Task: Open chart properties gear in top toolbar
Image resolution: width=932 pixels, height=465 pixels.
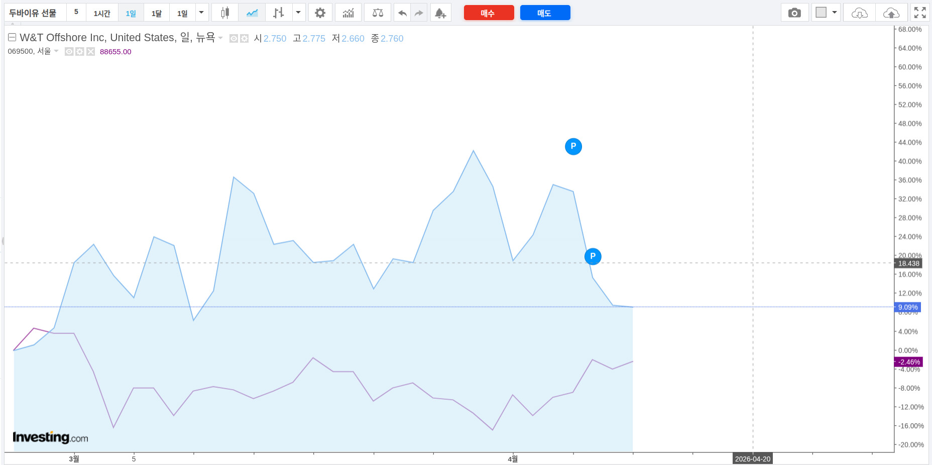Action: point(320,13)
